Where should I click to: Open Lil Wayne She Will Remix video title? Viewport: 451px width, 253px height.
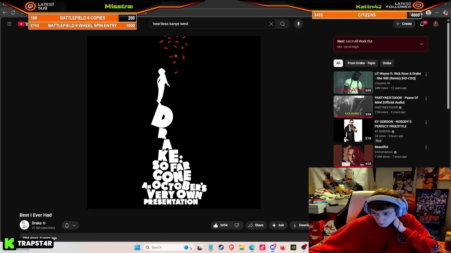tap(397, 76)
